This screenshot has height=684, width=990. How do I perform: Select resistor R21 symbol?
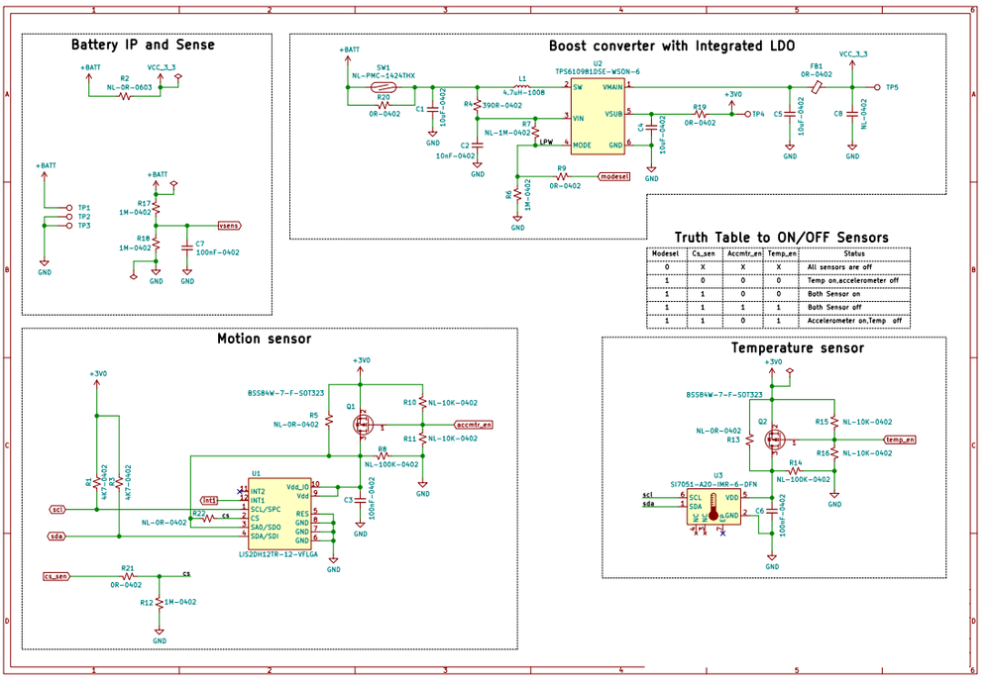click(x=128, y=576)
